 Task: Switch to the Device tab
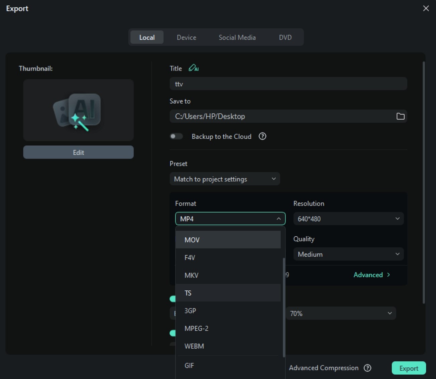(x=186, y=37)
